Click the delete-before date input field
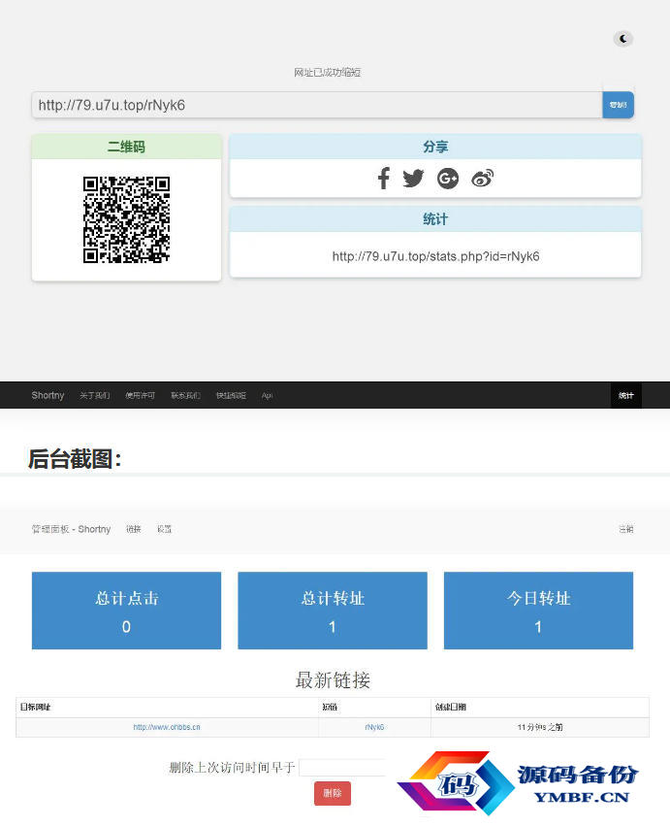The height and width of the screenshot is (827, 670). click(x=342, y=768)
